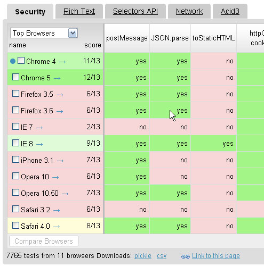
Task: Click the Firefox 3.5 browser name
Action: 37,94
